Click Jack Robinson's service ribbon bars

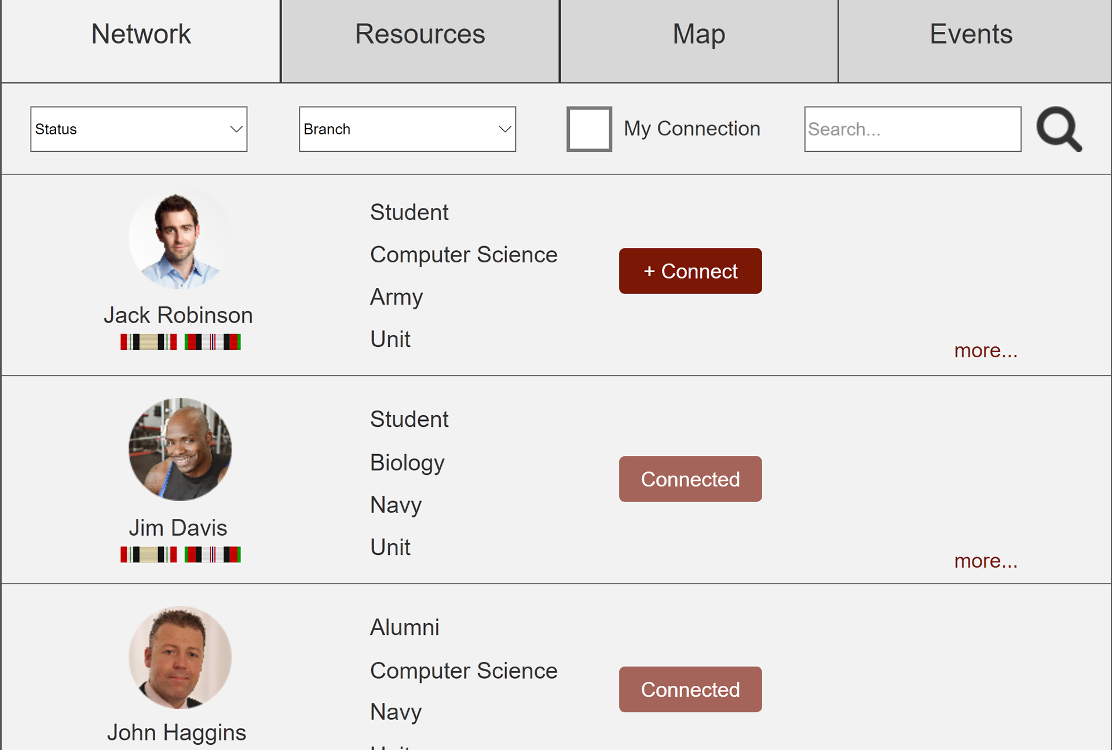pyautogui.click(x=181, y=342)
